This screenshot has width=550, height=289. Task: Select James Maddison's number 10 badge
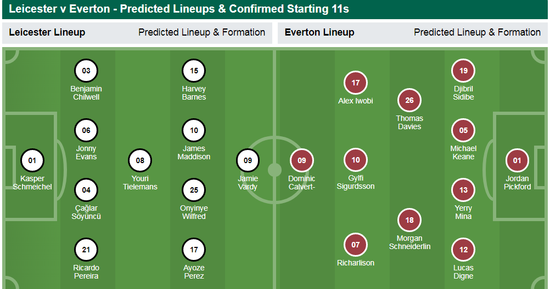coord(194,130)
